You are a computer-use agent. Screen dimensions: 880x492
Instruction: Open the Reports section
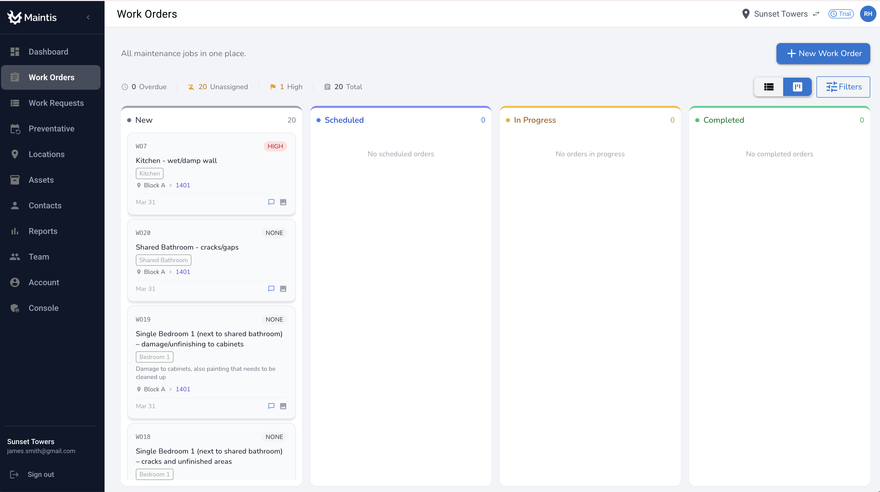43,231
